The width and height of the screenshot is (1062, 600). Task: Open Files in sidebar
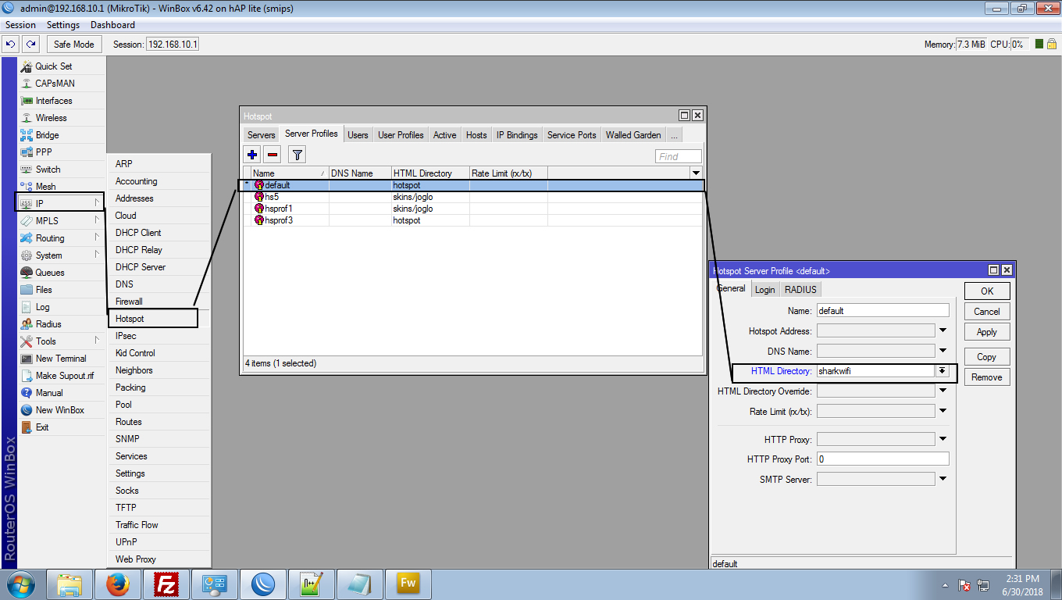pos(61,290)
